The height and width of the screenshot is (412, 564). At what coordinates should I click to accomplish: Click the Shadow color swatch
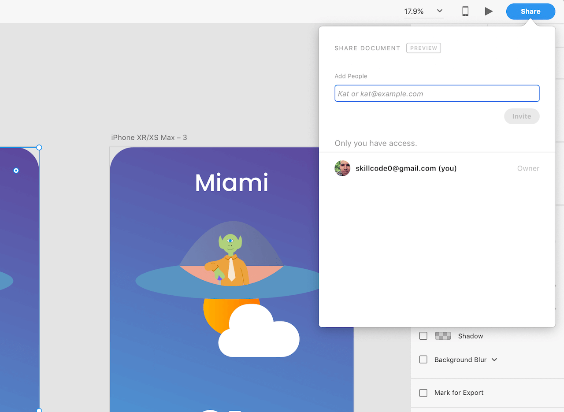click(443, 336)
